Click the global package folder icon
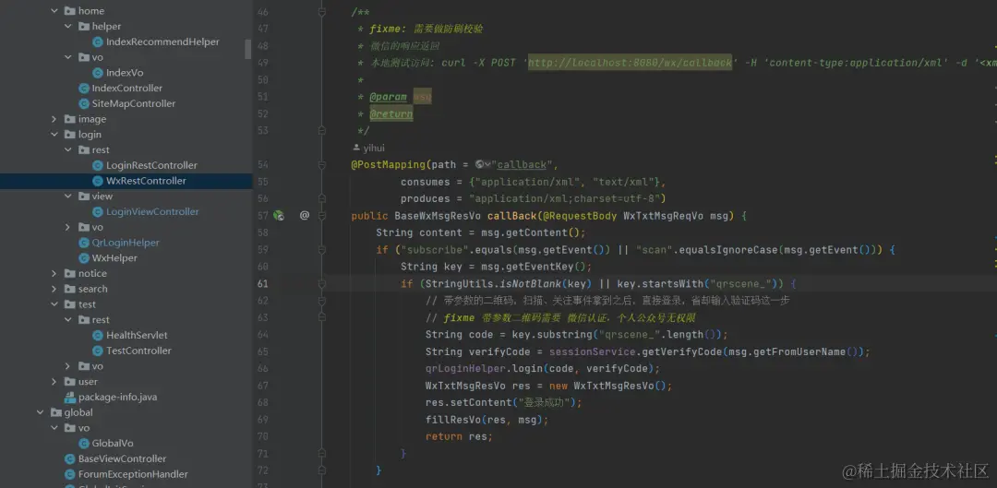The image size is (997, 488). pos(55,412)
